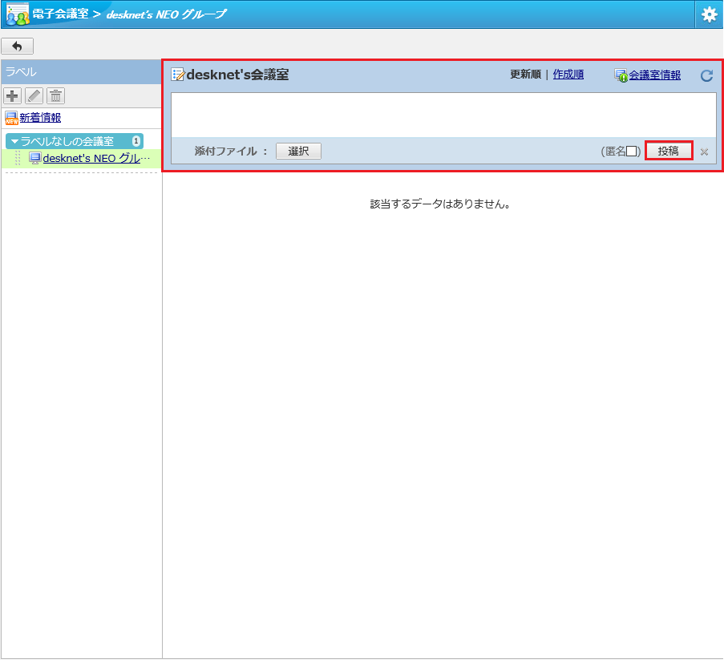Click the trash delete label icon

click(55, 96)
